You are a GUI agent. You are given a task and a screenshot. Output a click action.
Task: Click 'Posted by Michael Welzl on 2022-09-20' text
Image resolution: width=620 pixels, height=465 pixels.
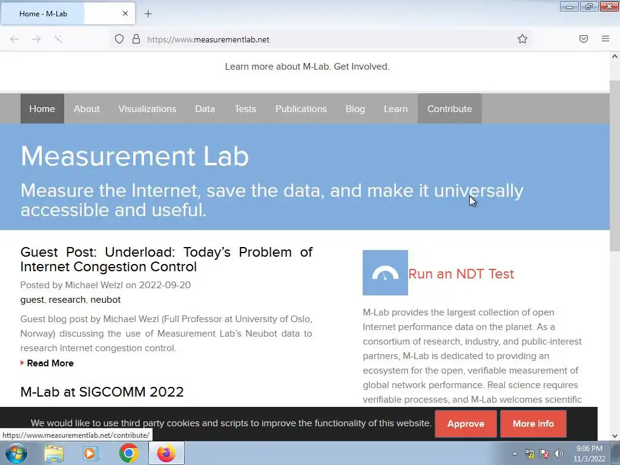coord(105,285)
